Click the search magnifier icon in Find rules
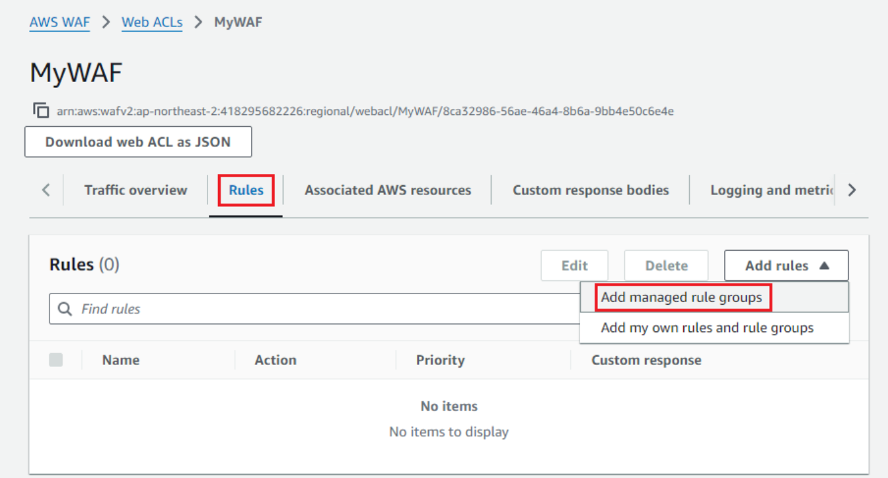Viewport: 888px width, 478px height. pyautogui.click(x=65, y=309)
